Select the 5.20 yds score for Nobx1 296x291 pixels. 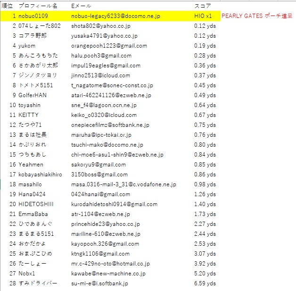[205, 274]
